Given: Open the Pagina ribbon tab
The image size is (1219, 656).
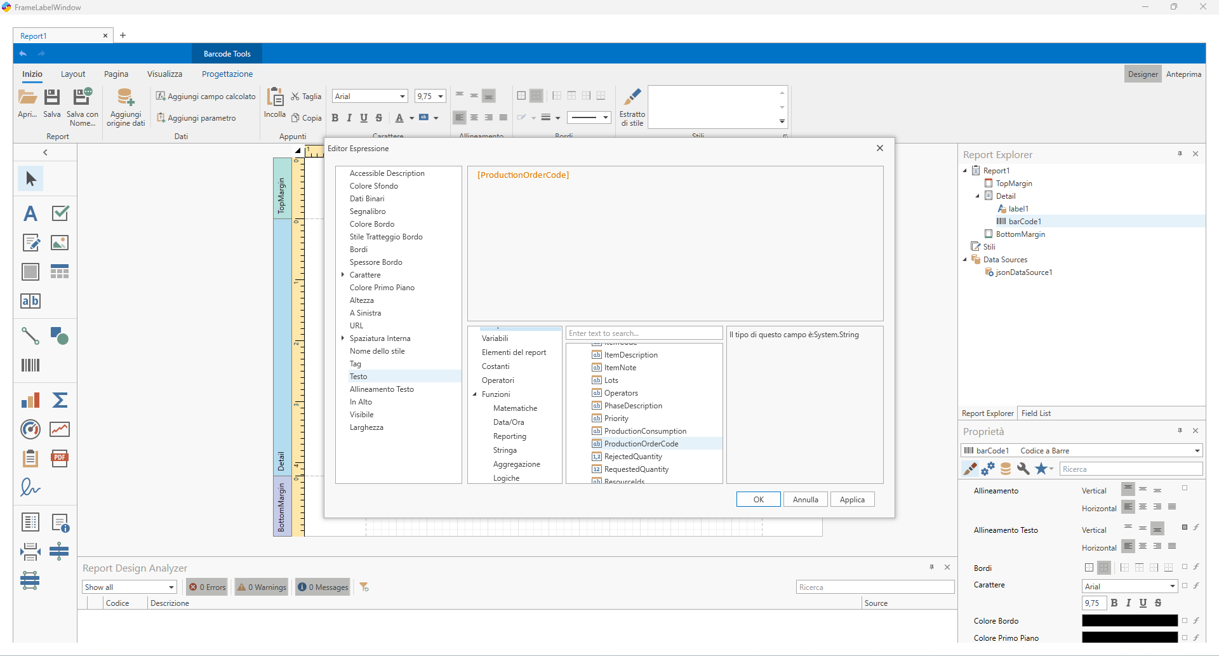Looking at the screenshot, I should coord(116,74).
